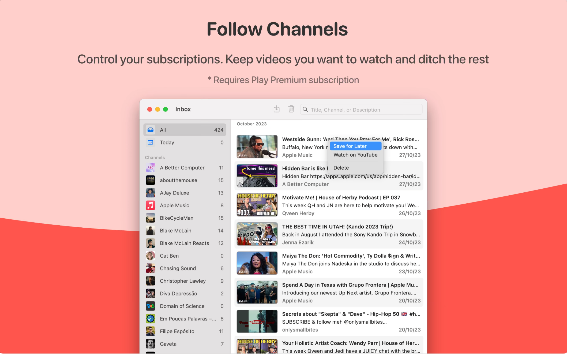The height and width of the screenshot is (357, 571).
Task: Select the aboutthemouse channel label
Action: point(179,180)
